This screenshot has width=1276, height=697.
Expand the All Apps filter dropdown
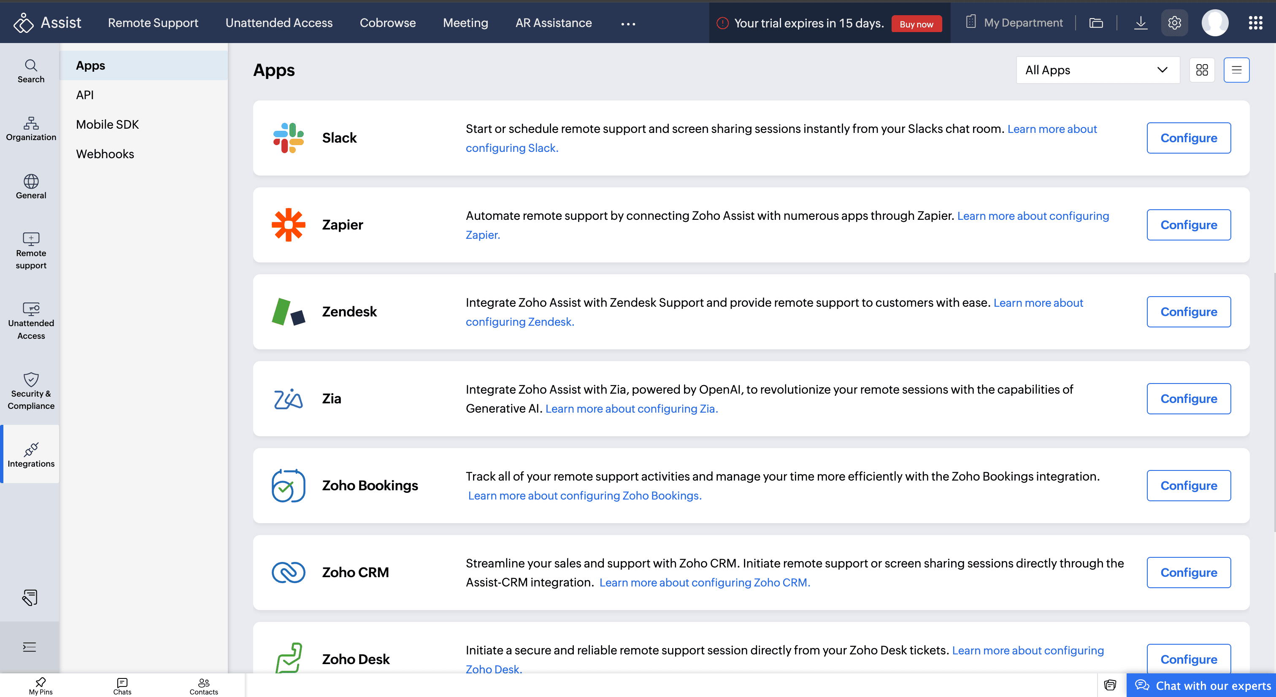1097,70
